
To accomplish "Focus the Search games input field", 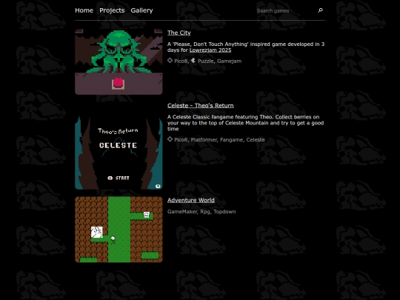I will 286,10.
